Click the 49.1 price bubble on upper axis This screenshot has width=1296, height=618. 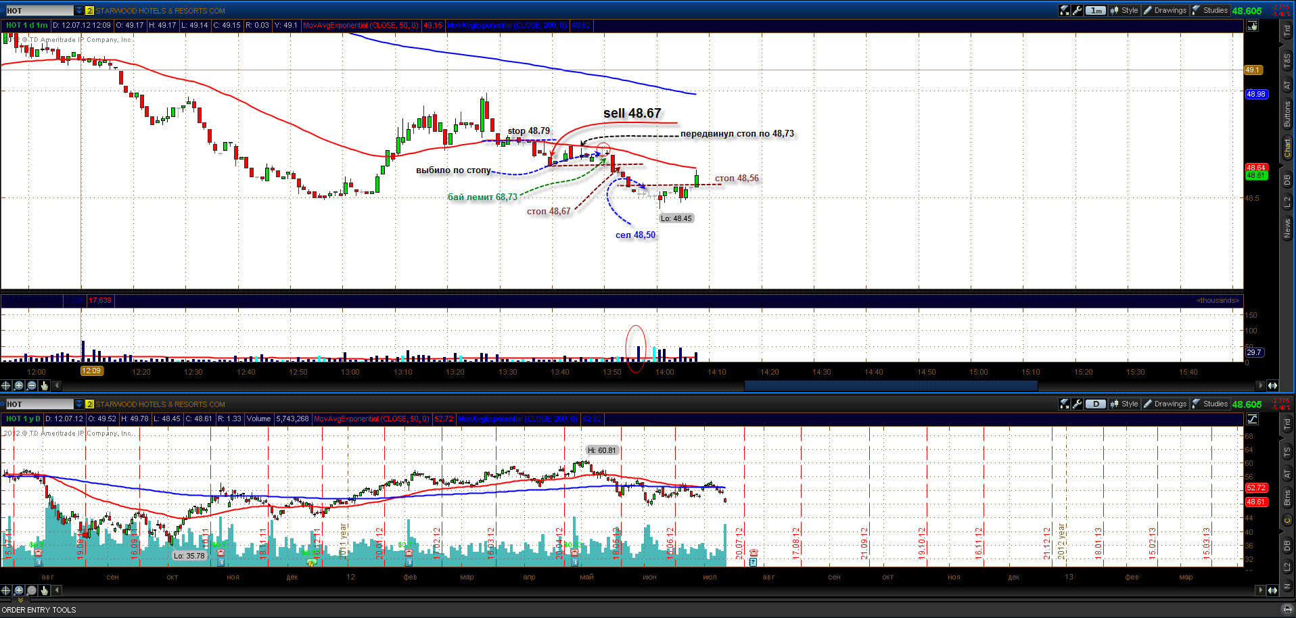pos(1253,70)
